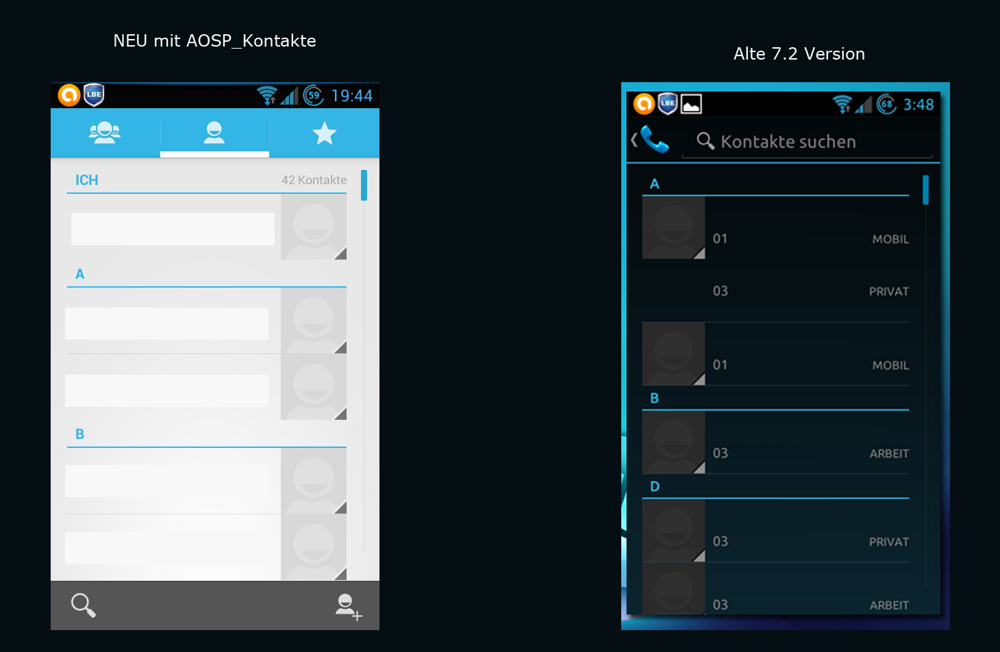Tap the 19:44 clock
The image size is (1000, 652).
coord(352,96)
